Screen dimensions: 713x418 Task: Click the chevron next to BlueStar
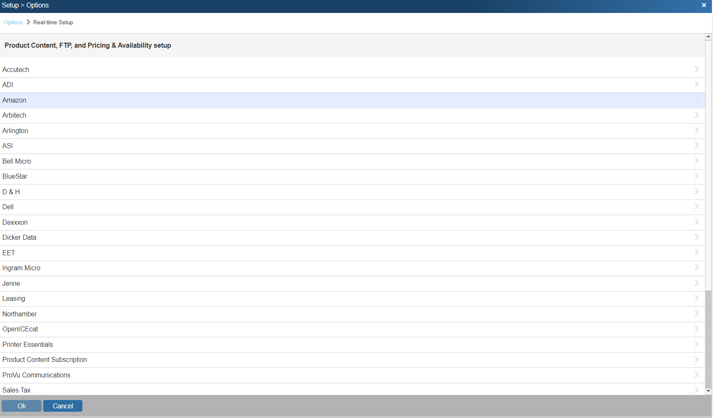pyautogui.click(x=697, y=176)
